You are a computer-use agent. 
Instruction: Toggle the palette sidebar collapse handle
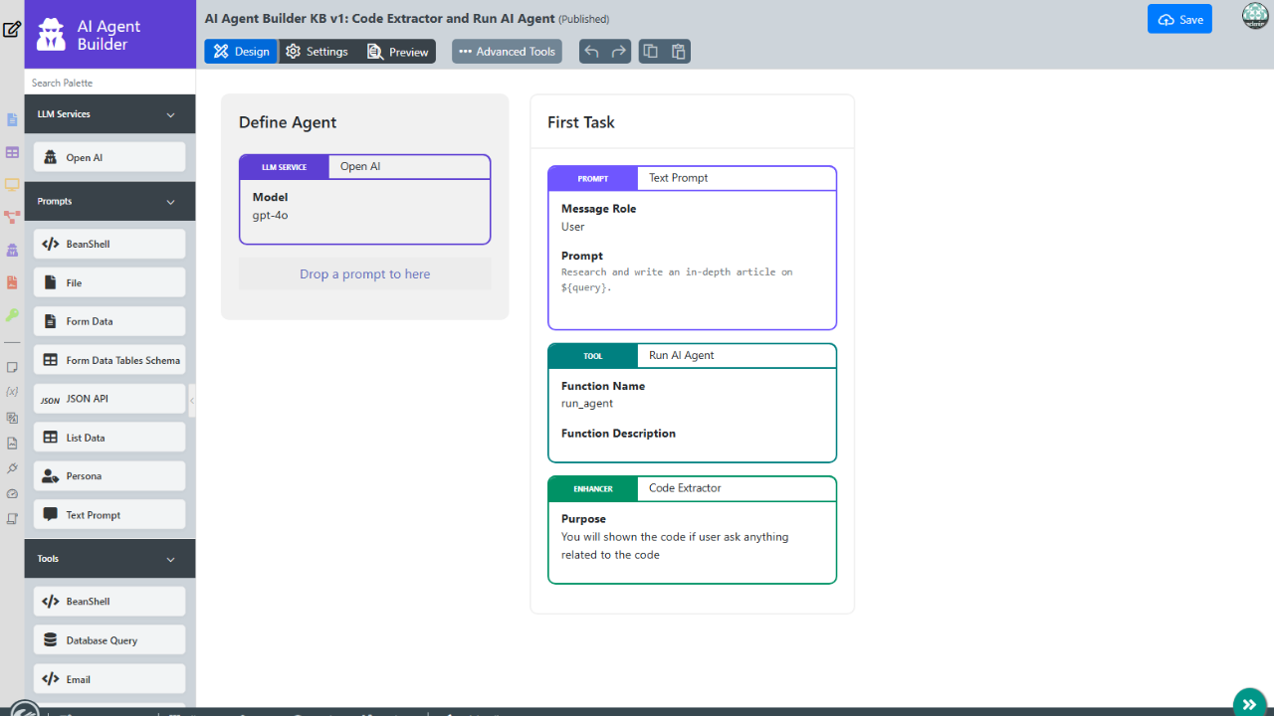pyautogui.click(x=192, y=400)
